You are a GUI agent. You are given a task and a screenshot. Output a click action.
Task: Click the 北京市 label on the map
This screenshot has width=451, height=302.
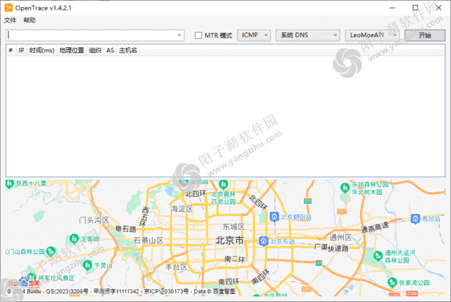pyautogui.click(x=229, y=240)
